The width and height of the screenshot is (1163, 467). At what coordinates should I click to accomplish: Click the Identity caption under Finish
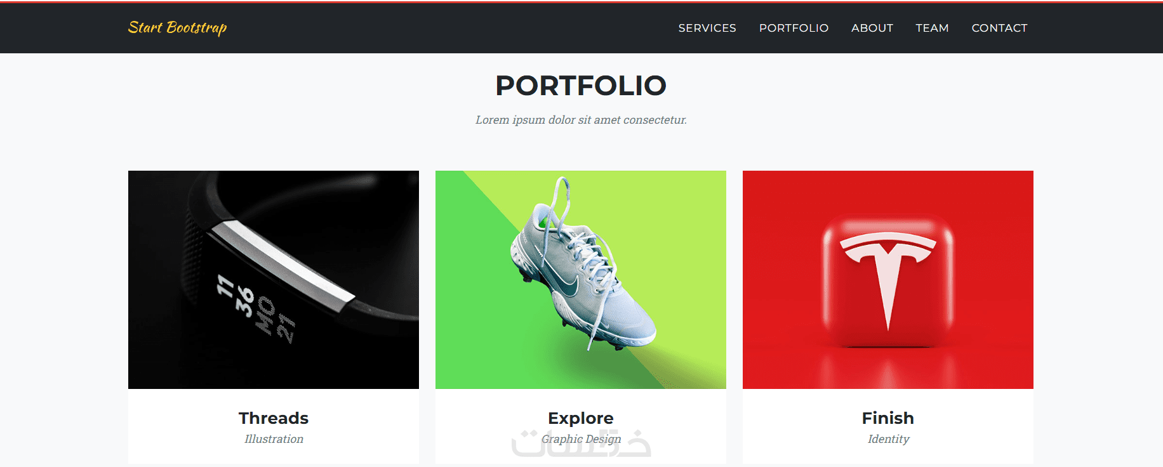click(888, 439)
